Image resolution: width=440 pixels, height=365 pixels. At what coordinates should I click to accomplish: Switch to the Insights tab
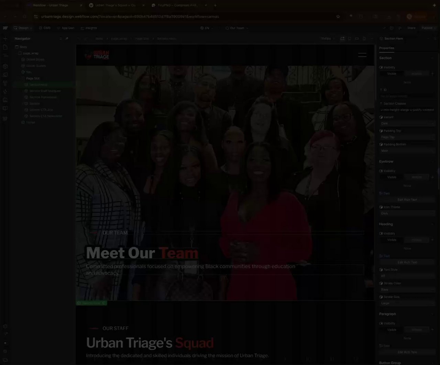point(89,28)
